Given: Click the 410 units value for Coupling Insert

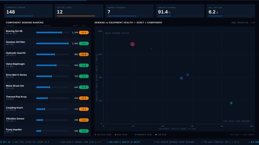Looking at the screenshot, I should coord(76,109).
